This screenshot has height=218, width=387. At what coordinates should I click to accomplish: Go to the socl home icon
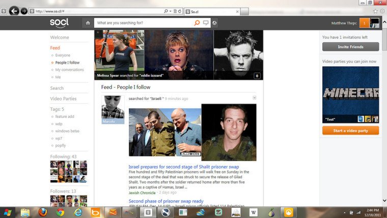88,23
